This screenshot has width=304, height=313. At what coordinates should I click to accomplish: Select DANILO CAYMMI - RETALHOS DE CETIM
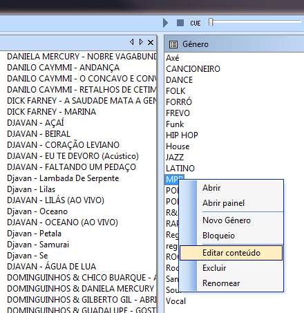tap(82, 90)
